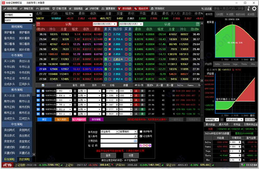Select the Gamma tab above the P&L chart
Screen dimensions: 259x169
(x=226, y=64)
